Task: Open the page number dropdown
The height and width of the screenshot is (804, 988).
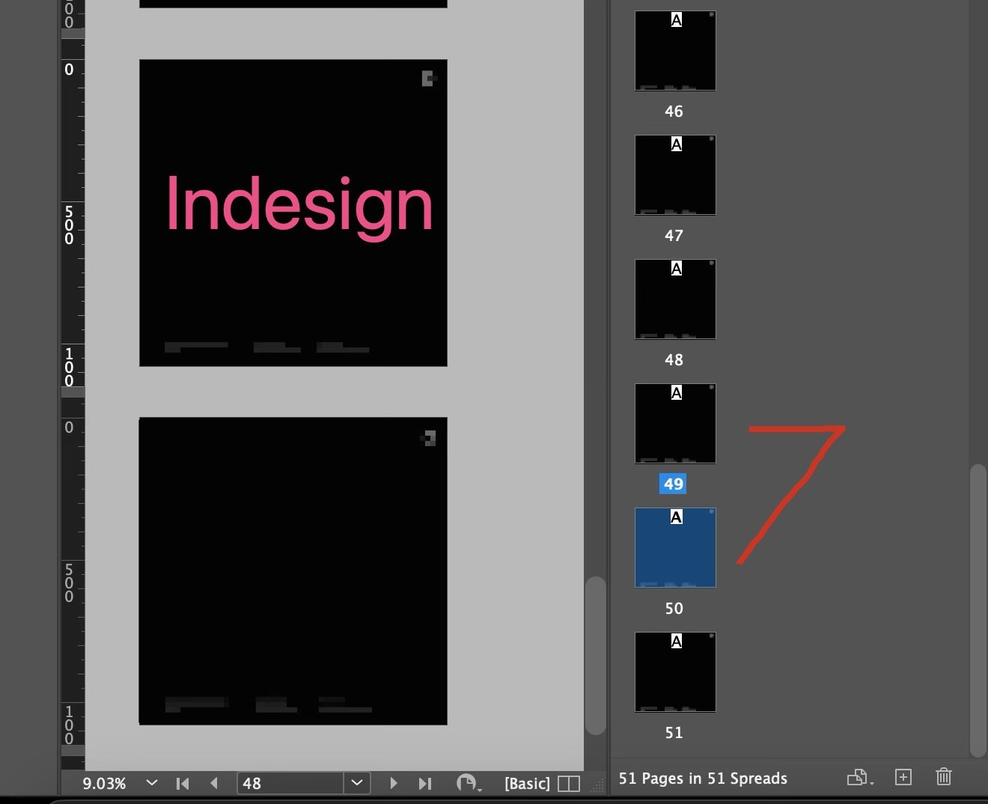Action: point(357,783)
